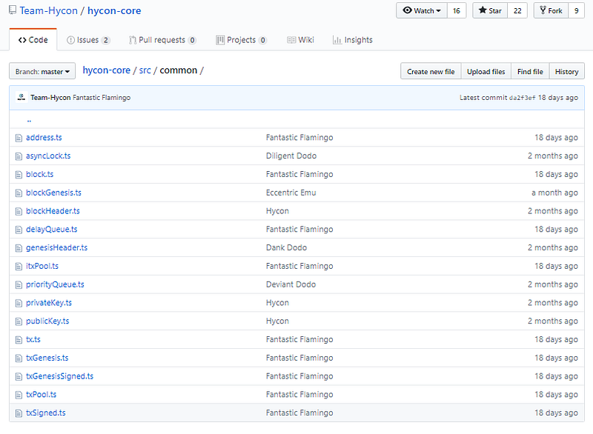Navigate to hycon-core root in breadcrumb
Image resolution: width=593 pixels, height=434 pixels.
click(107, 70)
